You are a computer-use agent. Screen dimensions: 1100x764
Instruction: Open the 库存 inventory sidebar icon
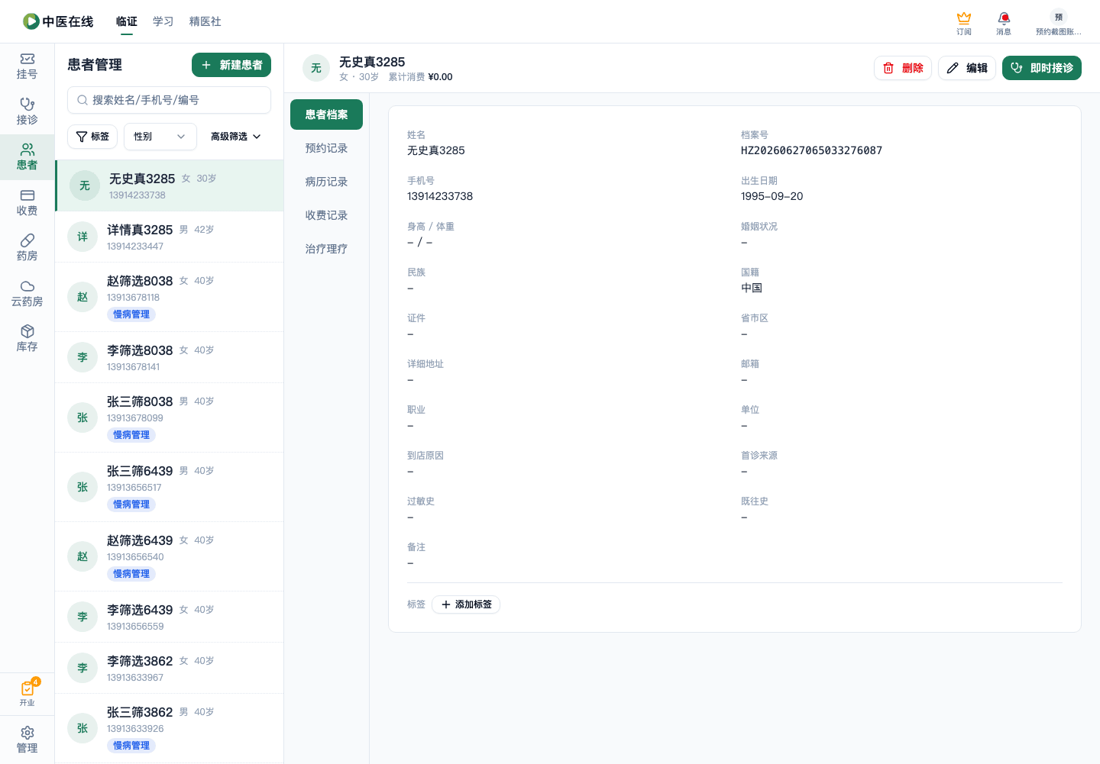(x=27, y=339)
